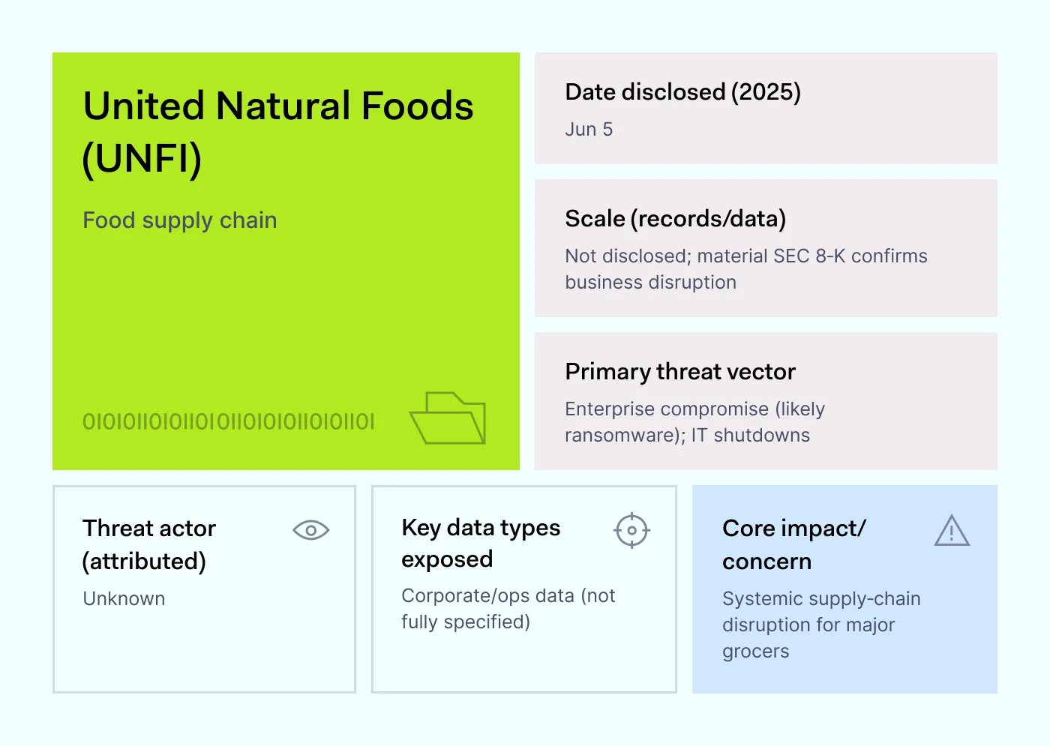Select the Jun 5 date value
The image size is (1050, 746).
(x=589, y=130)
